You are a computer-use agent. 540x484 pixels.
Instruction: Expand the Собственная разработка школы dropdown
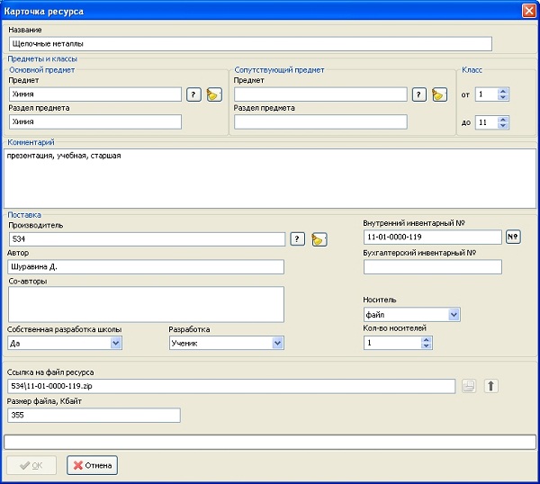click(x=115, y=343)
